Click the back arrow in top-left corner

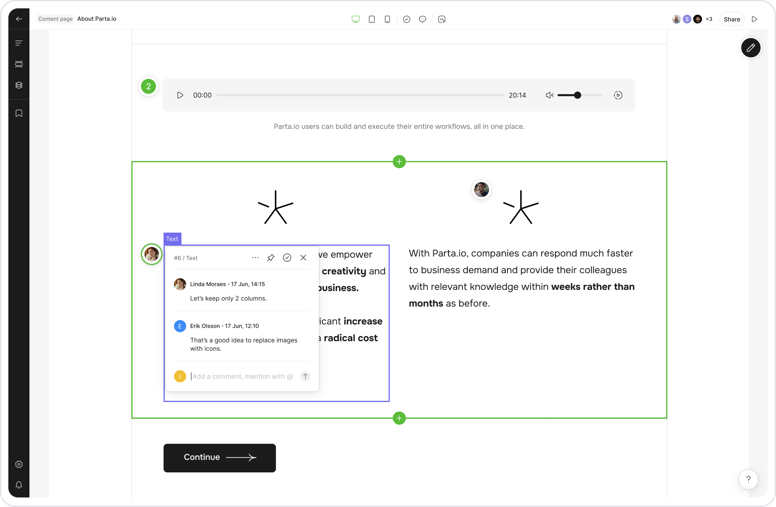[x=19, y=19]
